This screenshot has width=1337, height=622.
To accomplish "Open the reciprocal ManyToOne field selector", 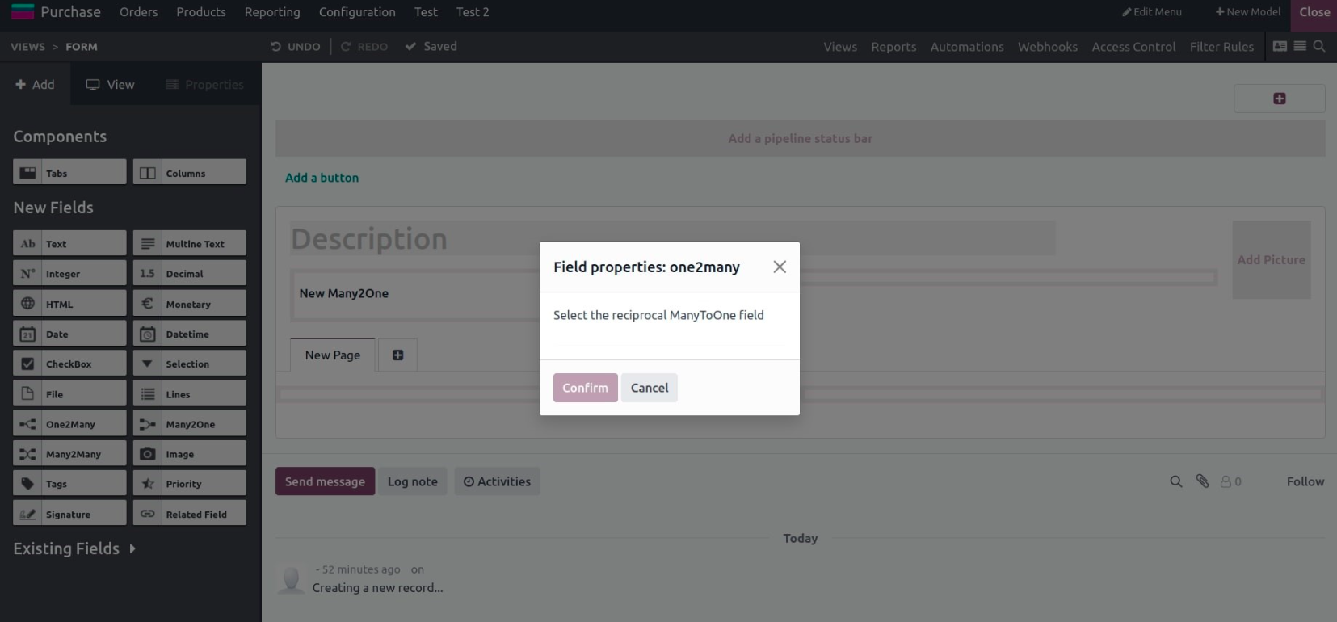I will (669, 338).
